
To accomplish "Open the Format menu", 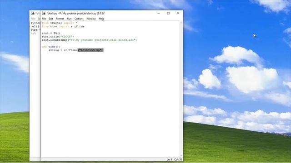I will point(60,19).
